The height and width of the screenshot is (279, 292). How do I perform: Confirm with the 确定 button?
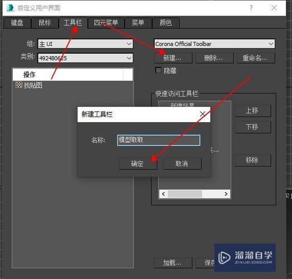point(138,163)
